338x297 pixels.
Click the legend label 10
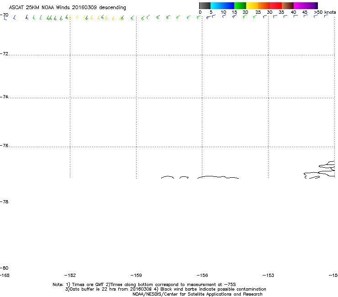point(223,12)
